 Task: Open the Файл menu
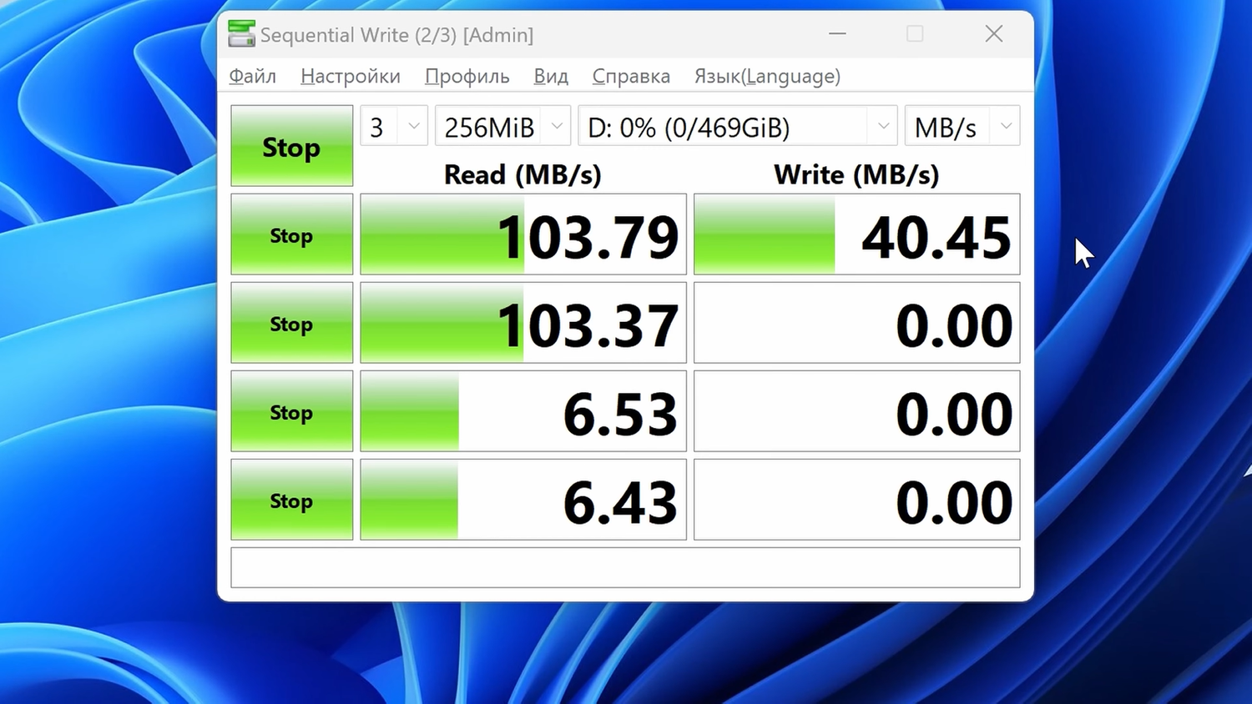[252, 76]
